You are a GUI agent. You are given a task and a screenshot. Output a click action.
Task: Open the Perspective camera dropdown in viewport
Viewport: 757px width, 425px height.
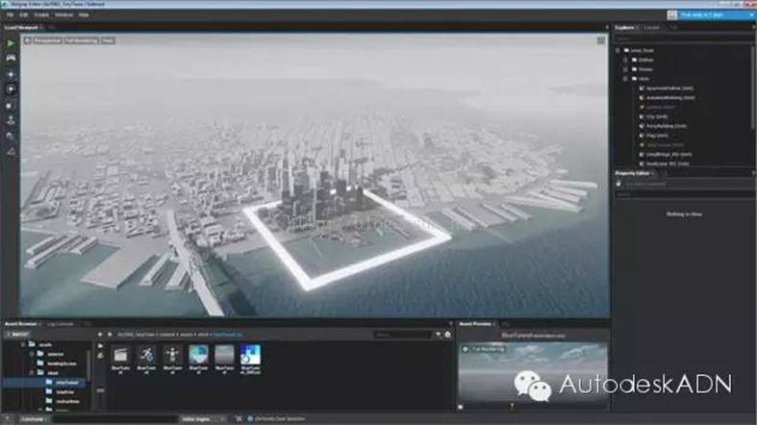(47, 41)
